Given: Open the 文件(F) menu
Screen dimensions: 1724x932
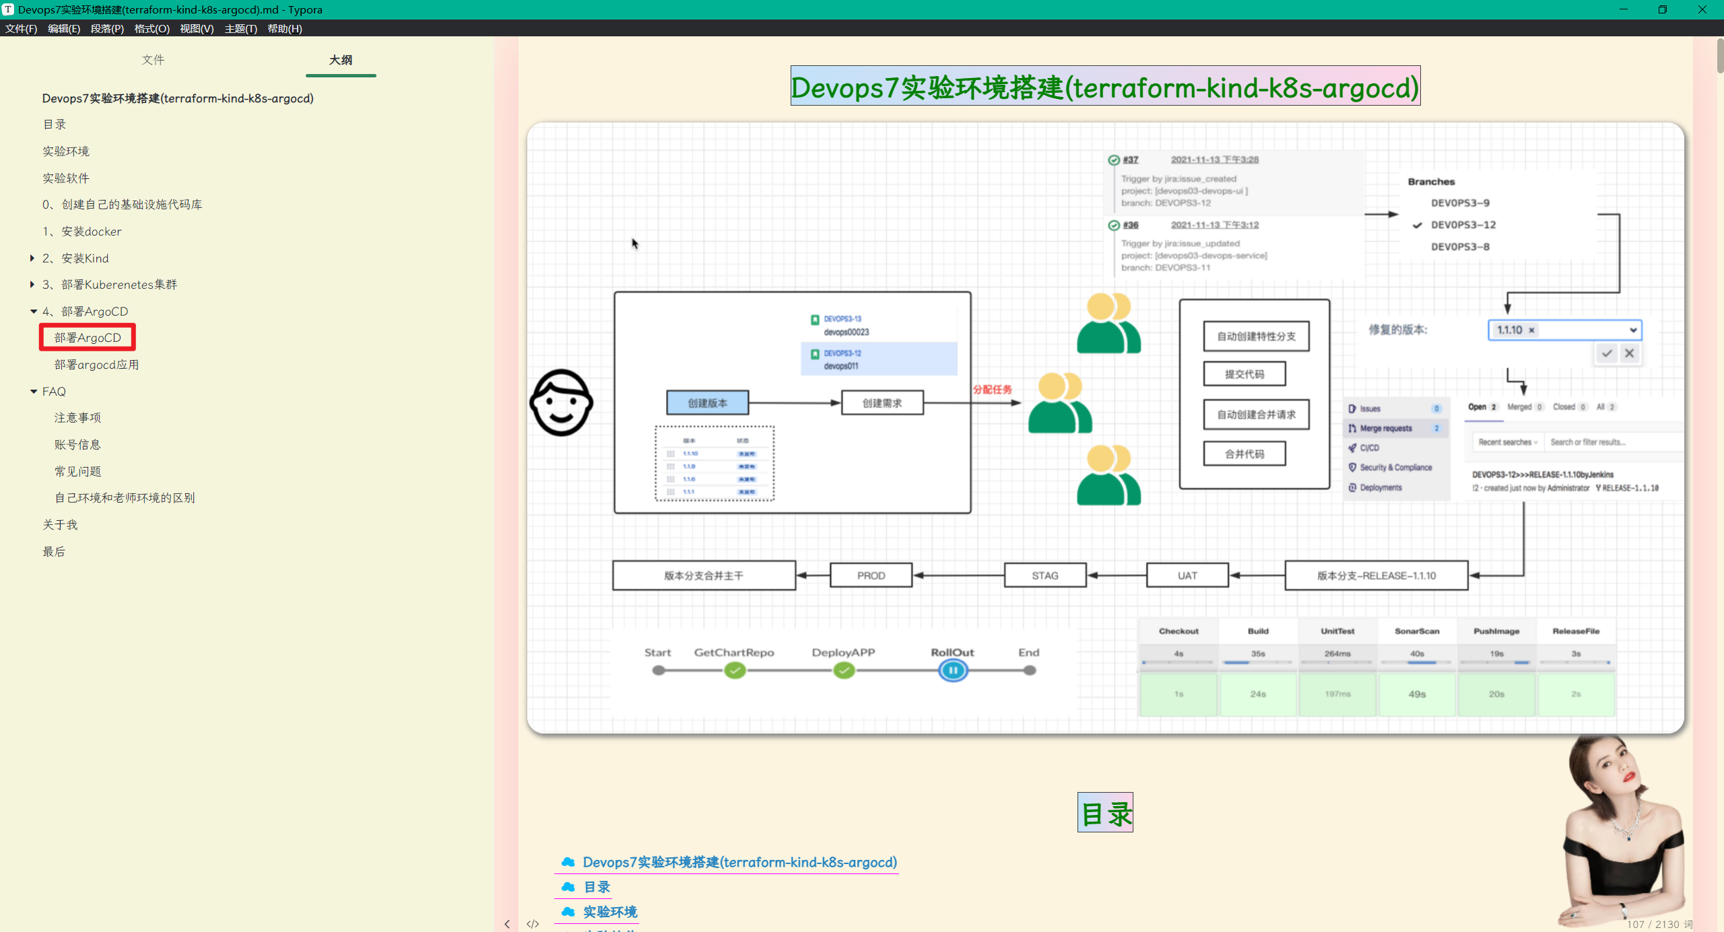Looking at the screenshot, I should (x=21, y=28).
